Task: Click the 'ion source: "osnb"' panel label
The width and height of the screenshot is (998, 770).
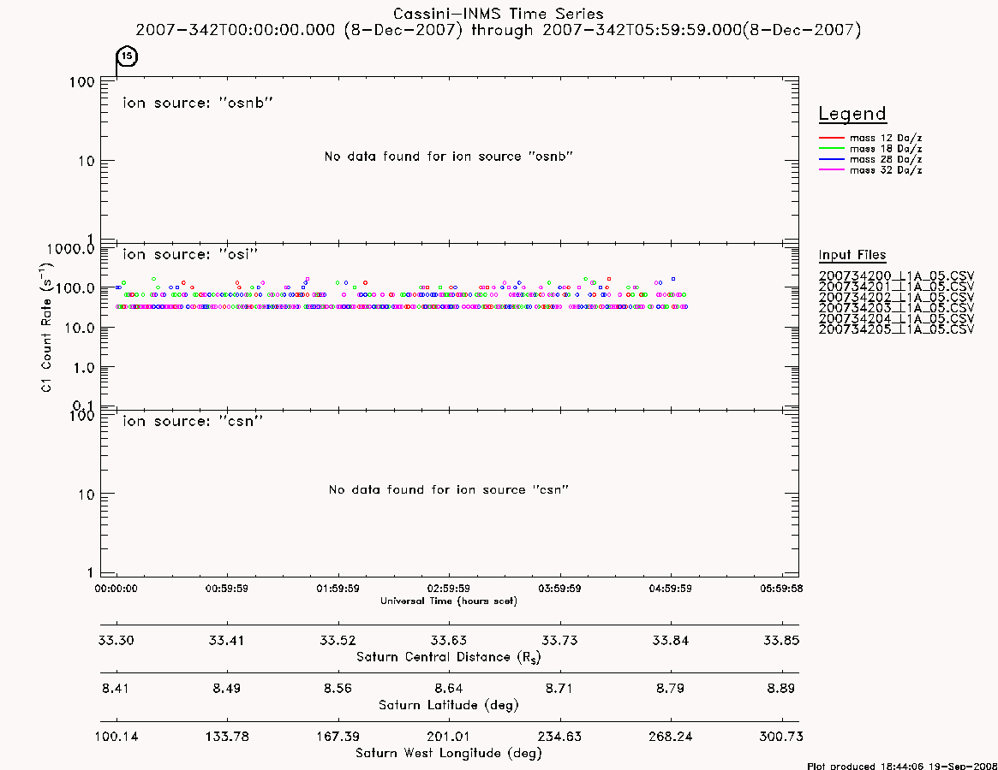Action: click(x=198, y=103)
